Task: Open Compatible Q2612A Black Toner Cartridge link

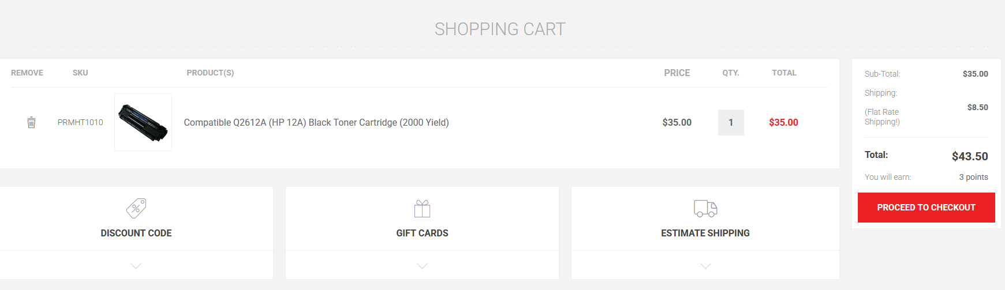Action: click(316, 122)
